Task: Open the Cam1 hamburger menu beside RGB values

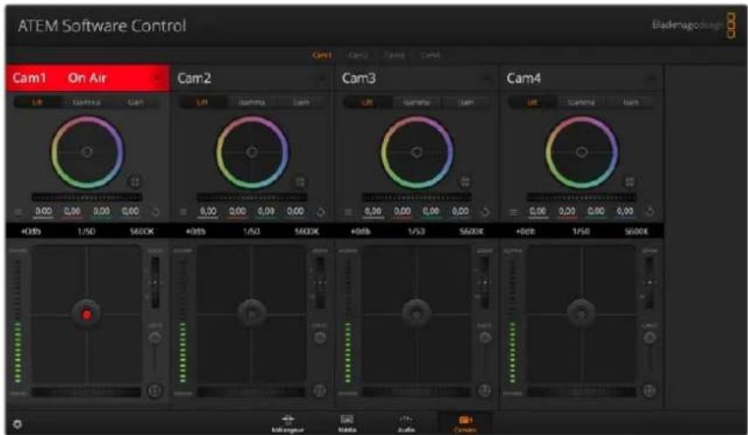Action: pyautogui.click(x=18, y=212)
